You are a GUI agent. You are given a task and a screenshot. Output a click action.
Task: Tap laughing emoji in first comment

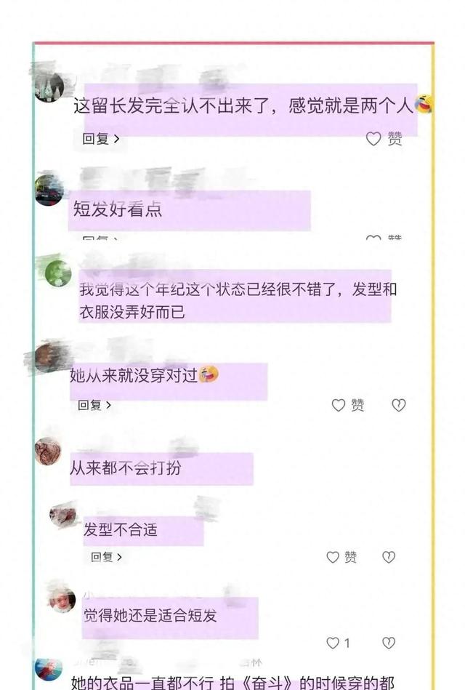424,104
